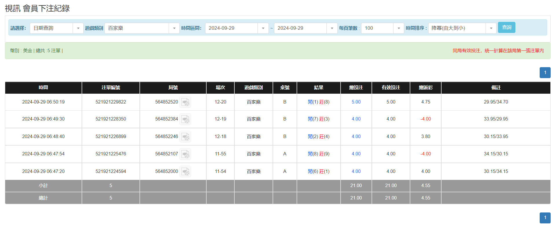Screen dimensions: 555x226
Task: Click total bet link for ticket 521921228350
Action: click(x=356, y=119)
